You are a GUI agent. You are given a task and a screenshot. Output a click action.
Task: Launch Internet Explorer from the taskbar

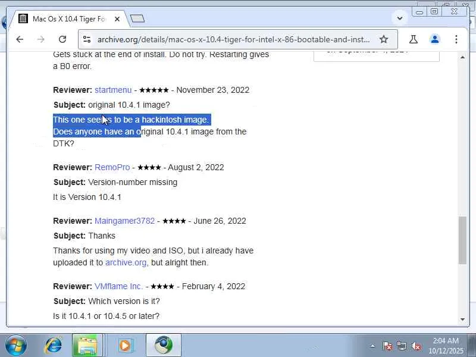coord(54,346)
